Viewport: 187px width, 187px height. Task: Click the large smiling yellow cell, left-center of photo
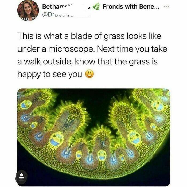coord(57,139)
